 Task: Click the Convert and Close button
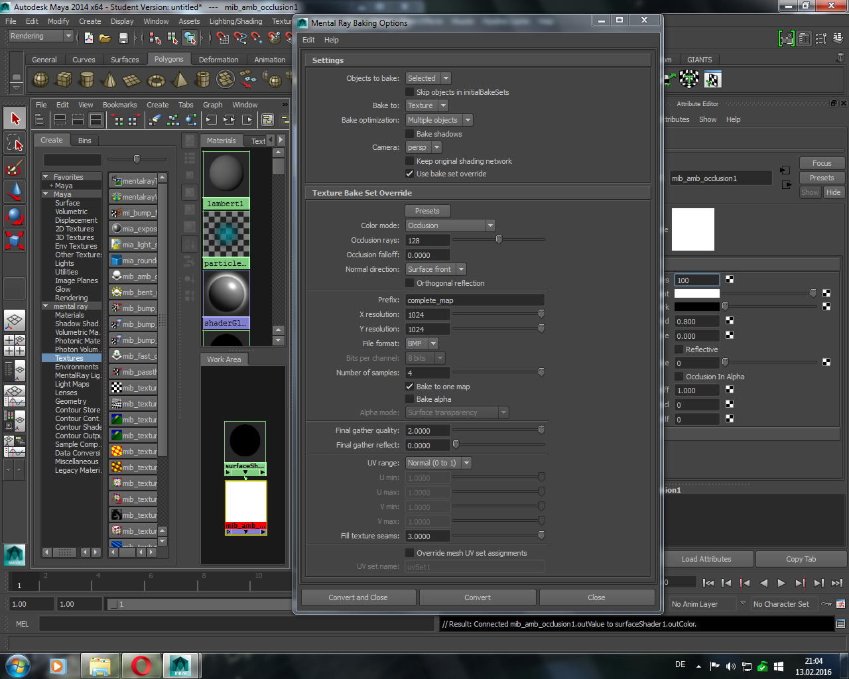(x=358, y=597)
